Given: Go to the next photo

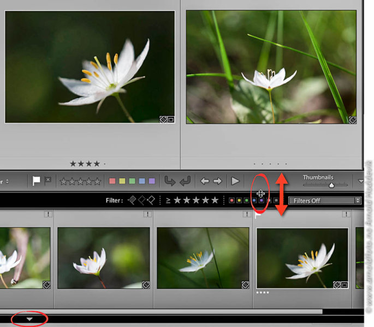Looking at the screenshot, I should pyautogui.click(x=217, y=181).
